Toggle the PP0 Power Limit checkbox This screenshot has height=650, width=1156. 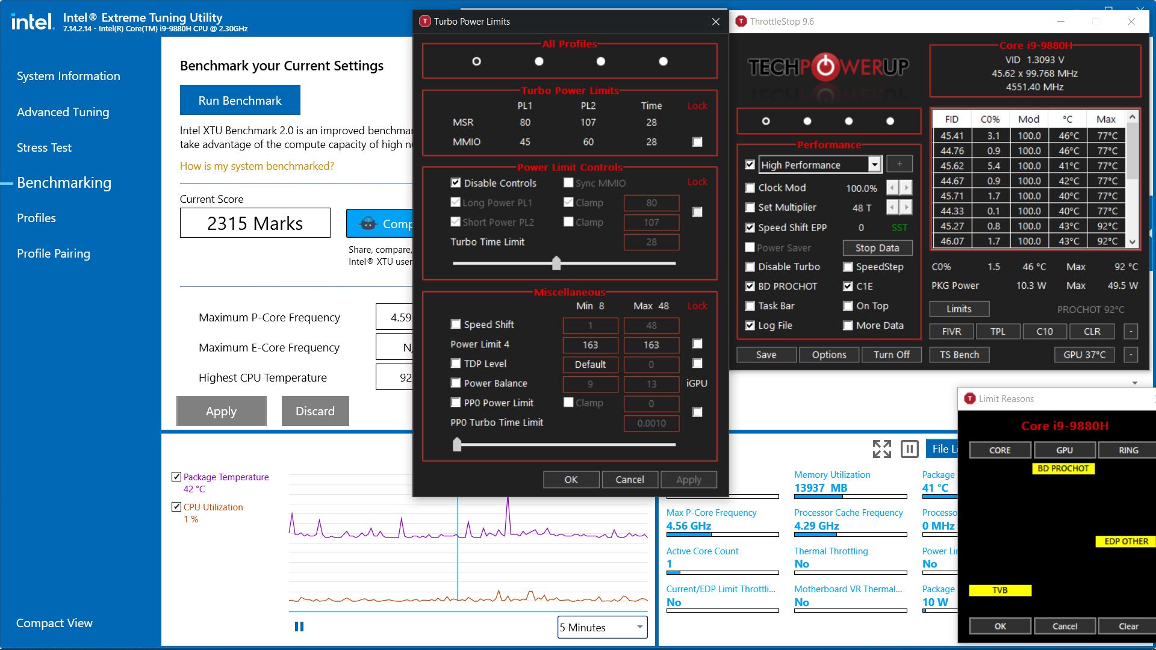click(x=456, y=403)
